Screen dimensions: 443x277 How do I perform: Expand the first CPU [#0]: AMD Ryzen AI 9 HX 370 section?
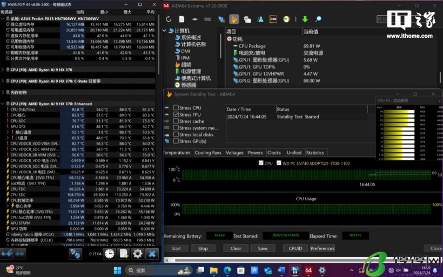pyautogui.click(x=3, y=70)
